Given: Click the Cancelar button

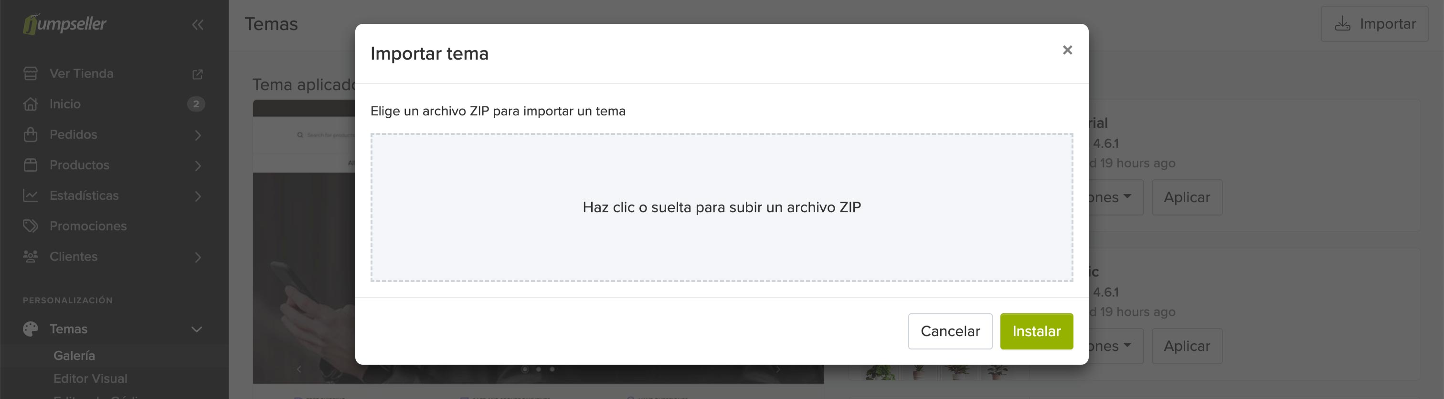Looking at the screenshot, I should [x=950, y=331].
